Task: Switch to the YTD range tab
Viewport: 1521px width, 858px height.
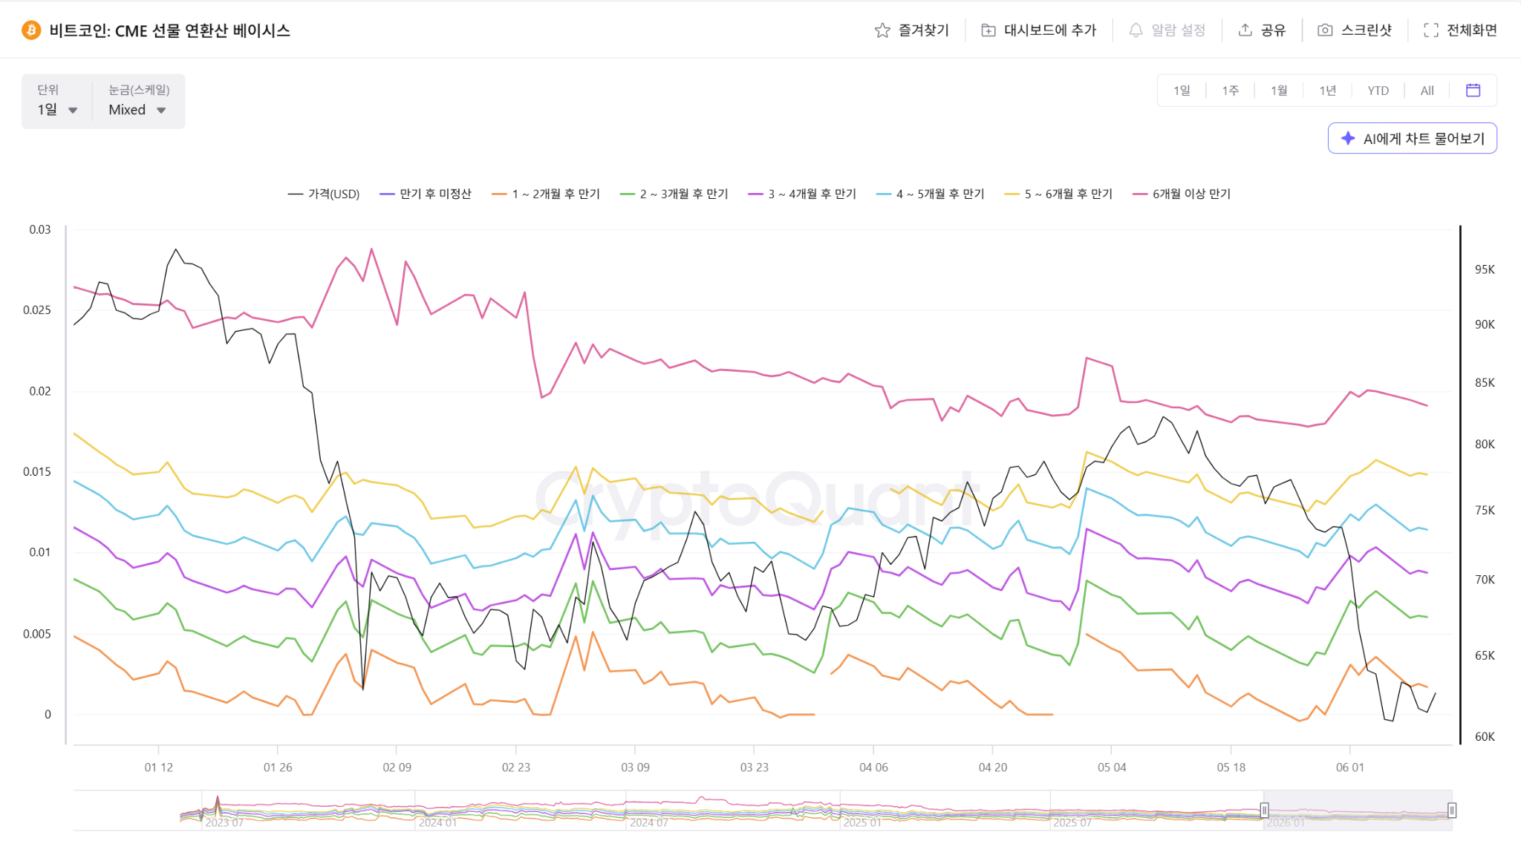Action: point(1378,91)
